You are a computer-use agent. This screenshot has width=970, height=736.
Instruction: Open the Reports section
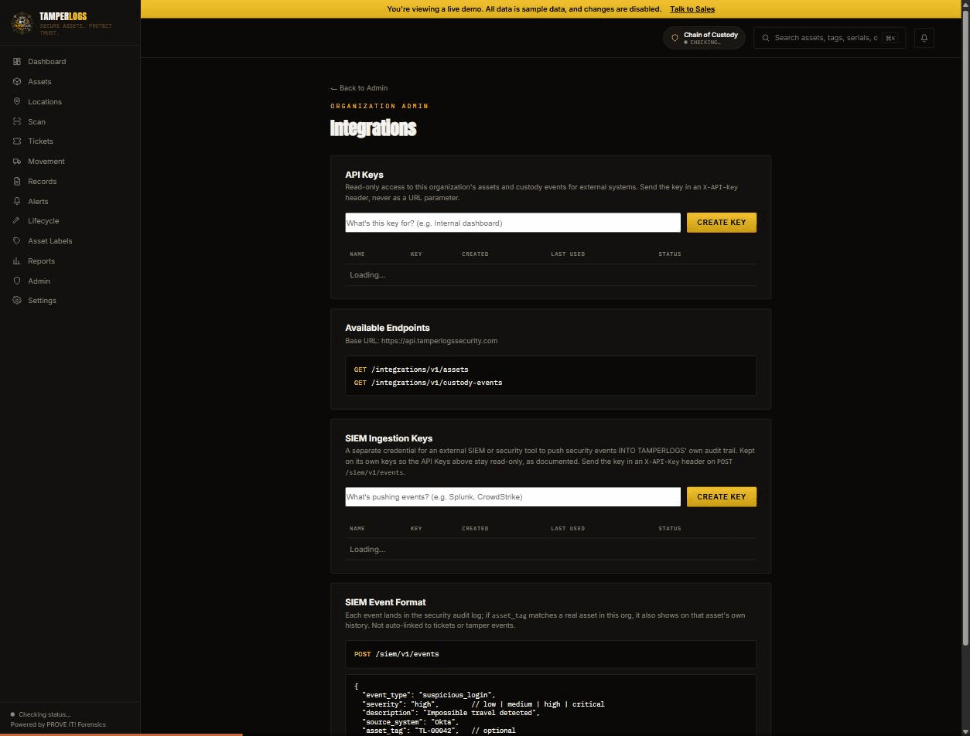click(x=70, y=261)
